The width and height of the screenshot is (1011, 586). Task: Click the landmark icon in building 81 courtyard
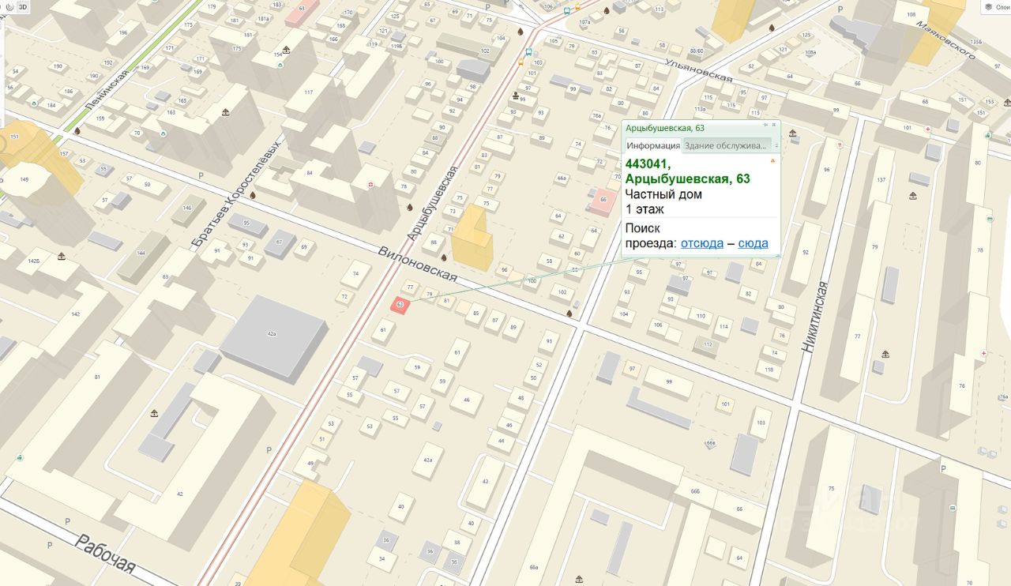[x=154, y=413]
